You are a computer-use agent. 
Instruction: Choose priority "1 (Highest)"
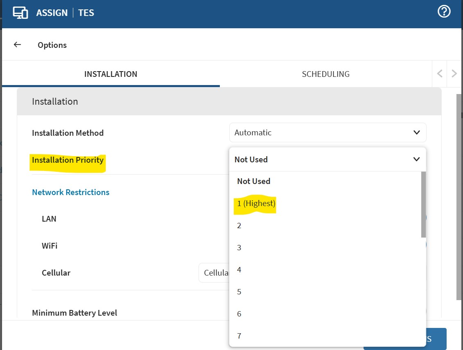(x=256, y=203)
